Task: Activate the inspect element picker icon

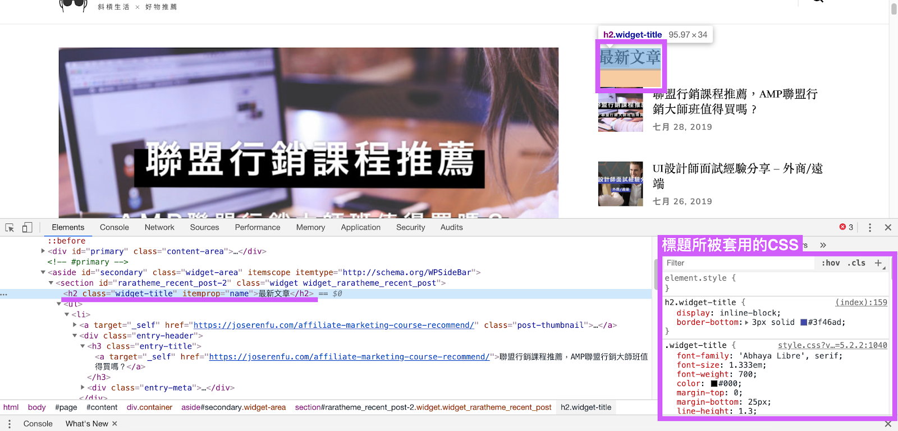Action: point(10,227)
